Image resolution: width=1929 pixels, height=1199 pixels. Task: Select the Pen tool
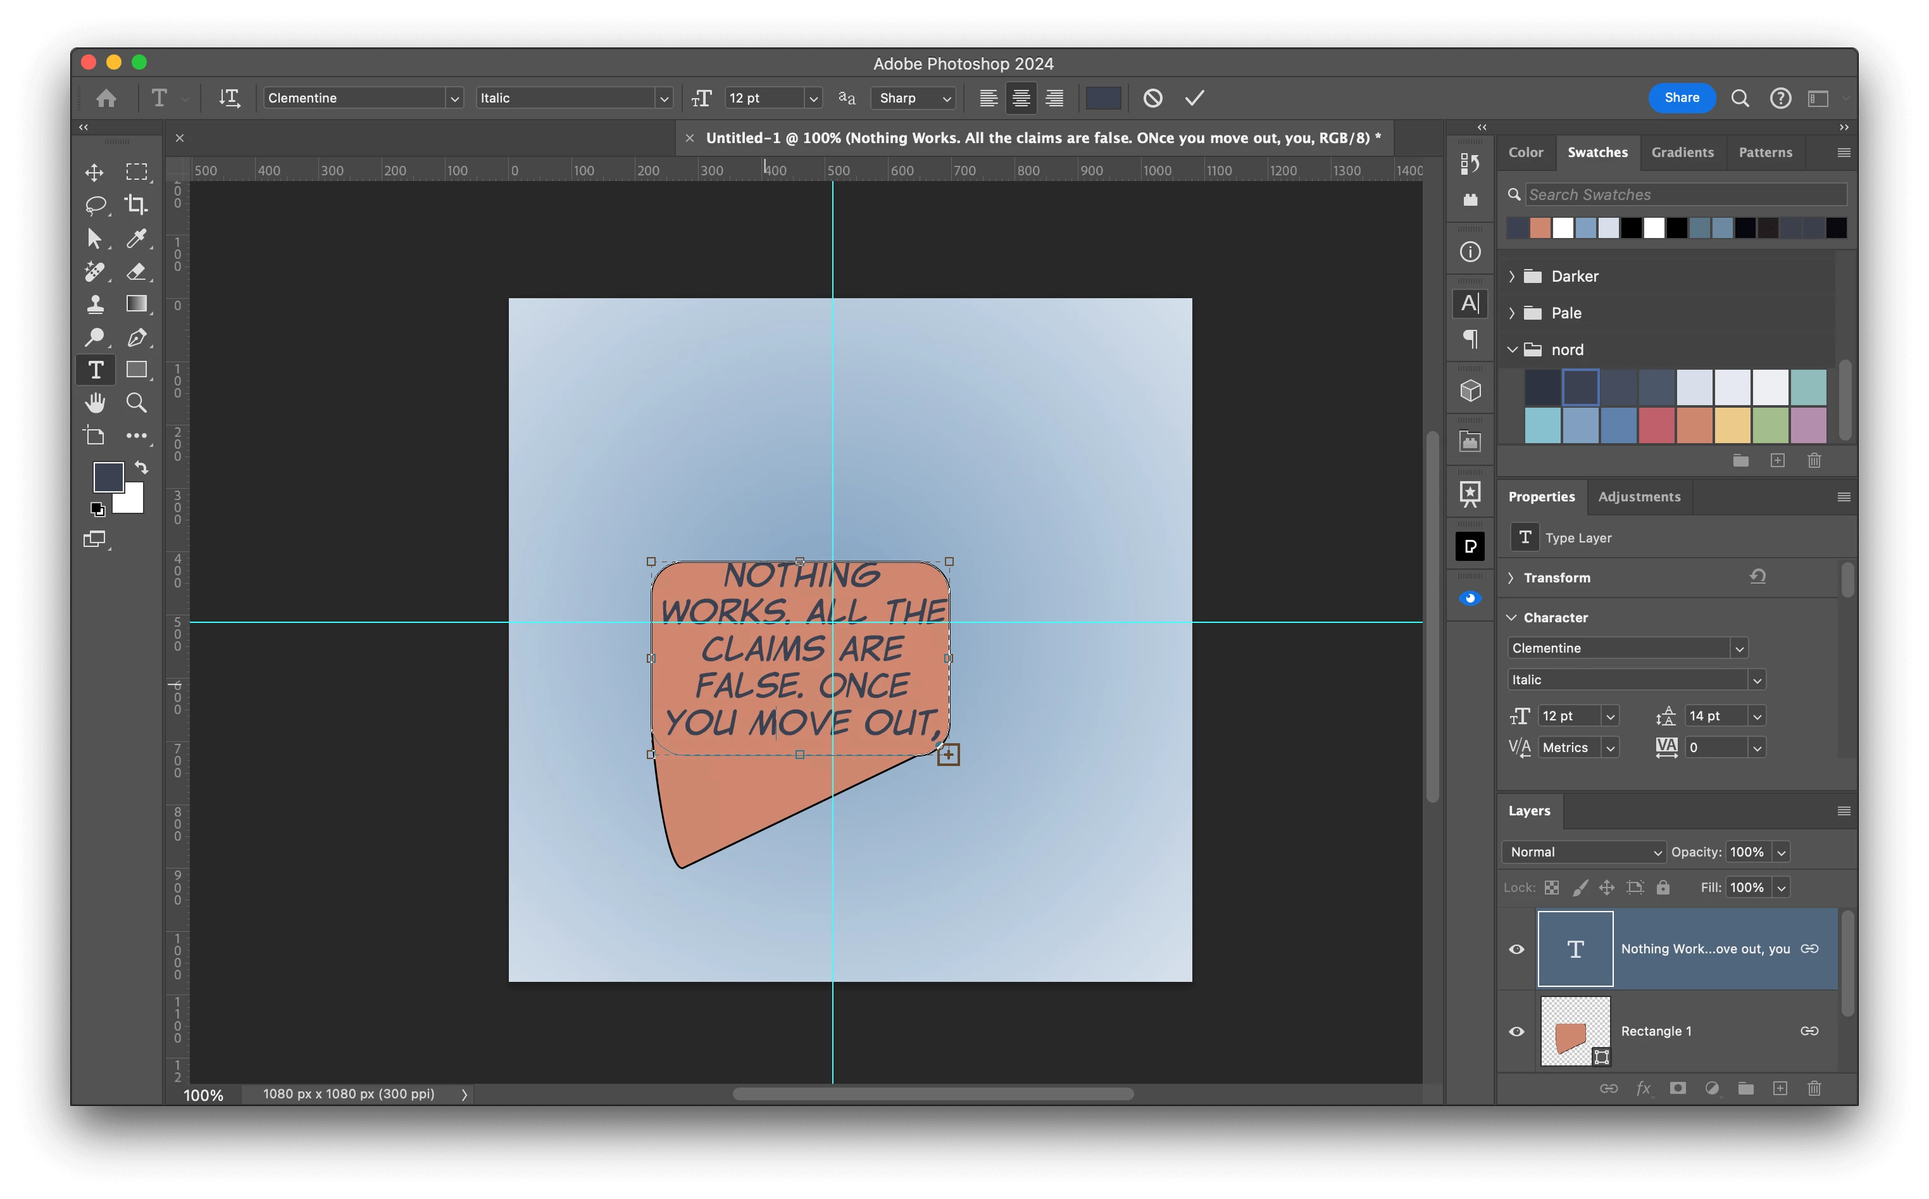click(136, 337)
